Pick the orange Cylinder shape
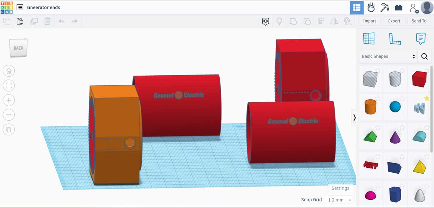This screenshot has width=434, height=208. pyautogui.click(x=370, y=106)
